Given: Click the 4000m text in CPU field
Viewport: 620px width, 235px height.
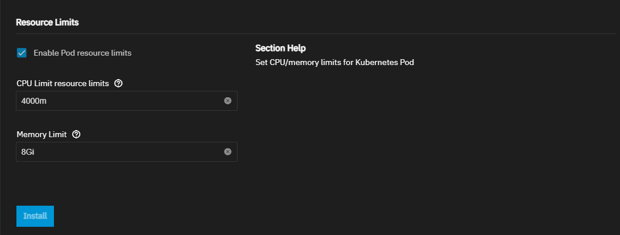Looking at the screenshot, I should pos(33,101).
